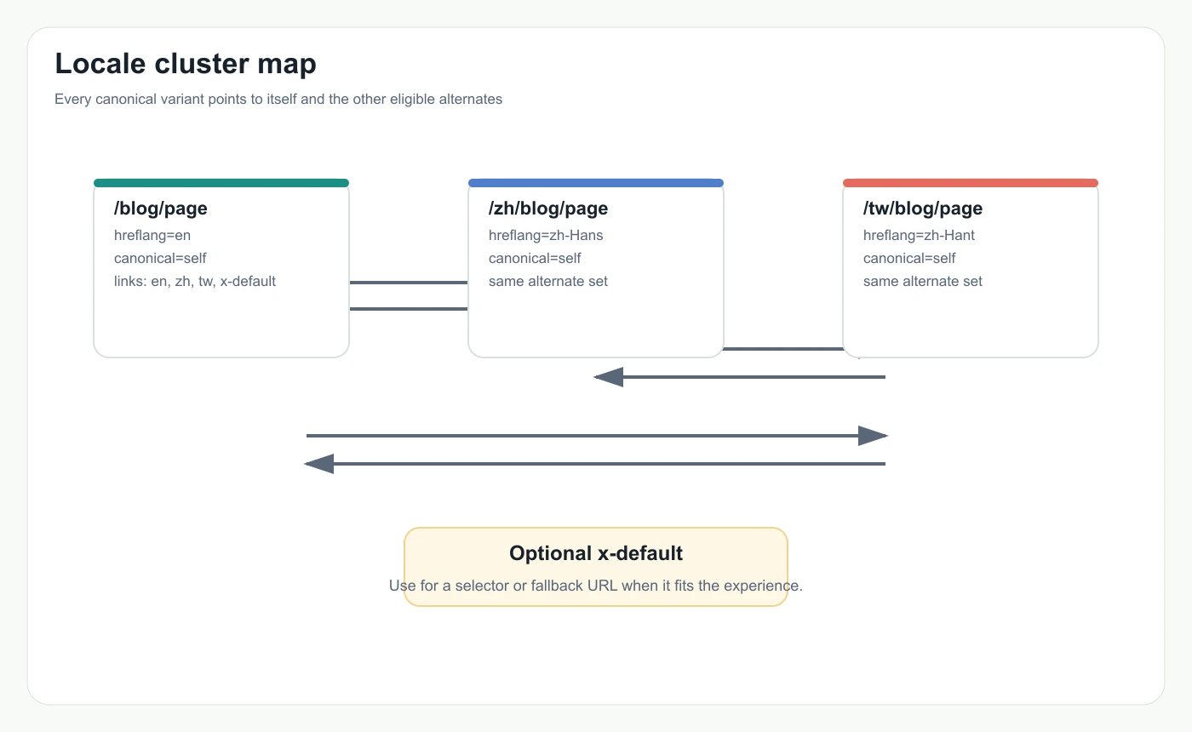Select the /zh/blog/page card heading
Viewport: 1192px width, 732px height.
click(x=548, y=209)
